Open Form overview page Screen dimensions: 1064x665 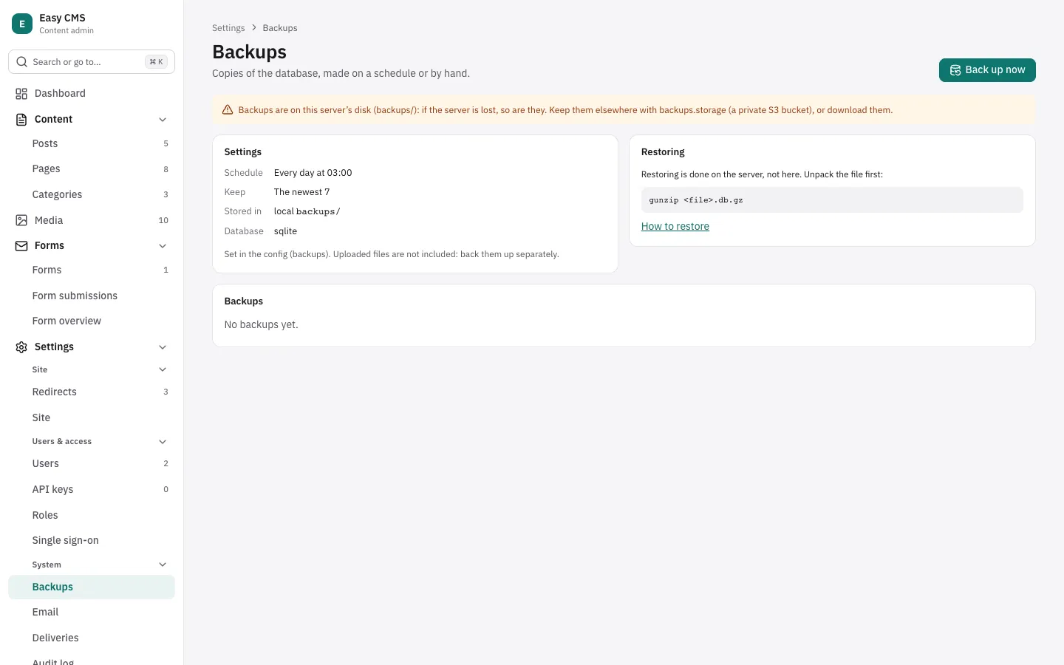(x=92, y=321)
